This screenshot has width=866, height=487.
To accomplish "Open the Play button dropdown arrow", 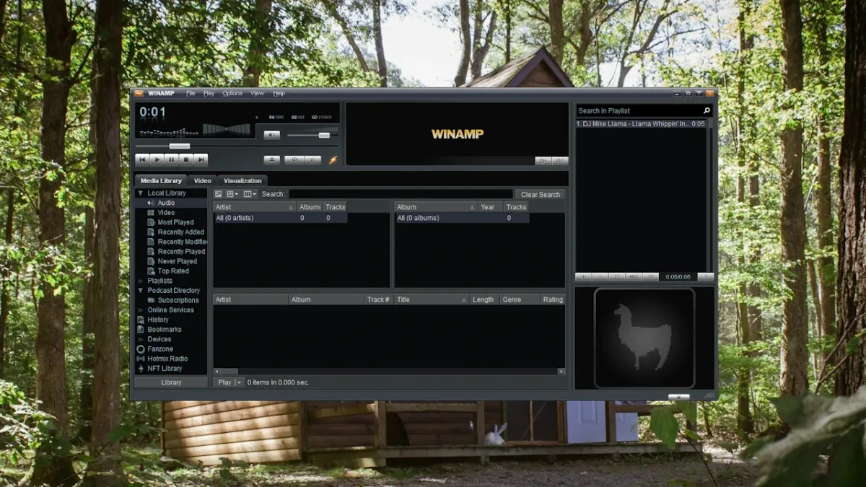I will tap(240, 382).
